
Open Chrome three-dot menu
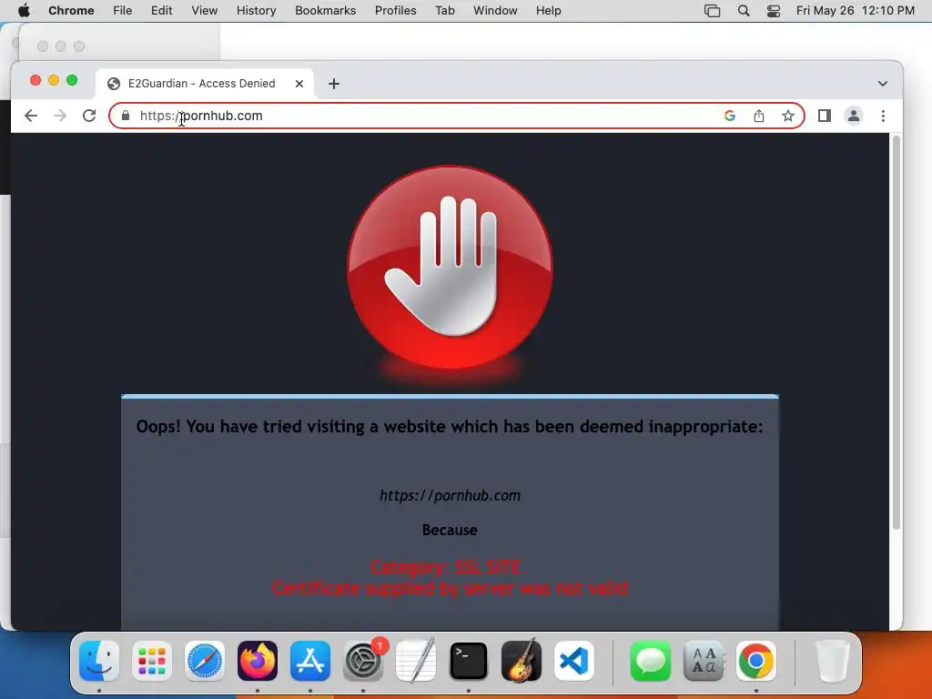click(883, 116)
